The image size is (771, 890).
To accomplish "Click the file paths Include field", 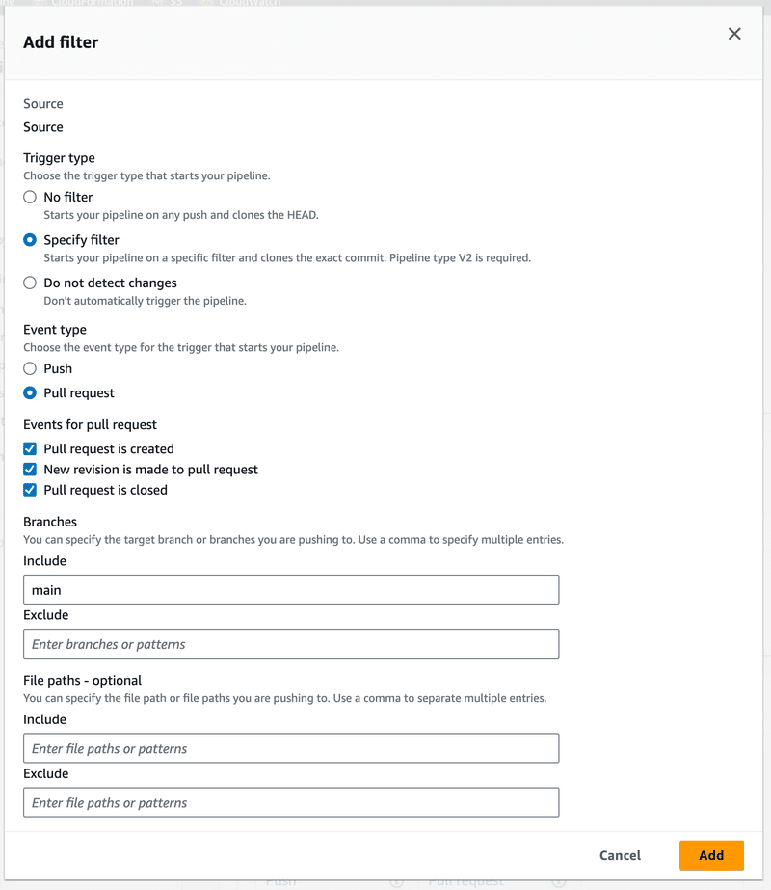I will (291, 748).
